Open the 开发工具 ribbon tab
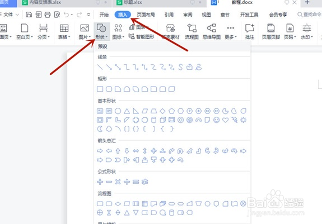Image resolution: width=322 pixels, height=224 pixels. click(x=249, y=15)
